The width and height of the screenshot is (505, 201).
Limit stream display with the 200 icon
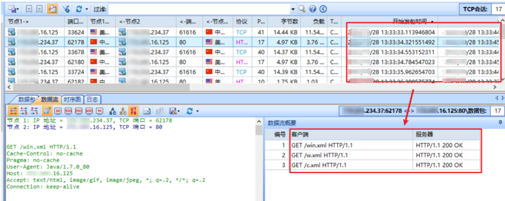pyautogui.click(x=79, y=111)
